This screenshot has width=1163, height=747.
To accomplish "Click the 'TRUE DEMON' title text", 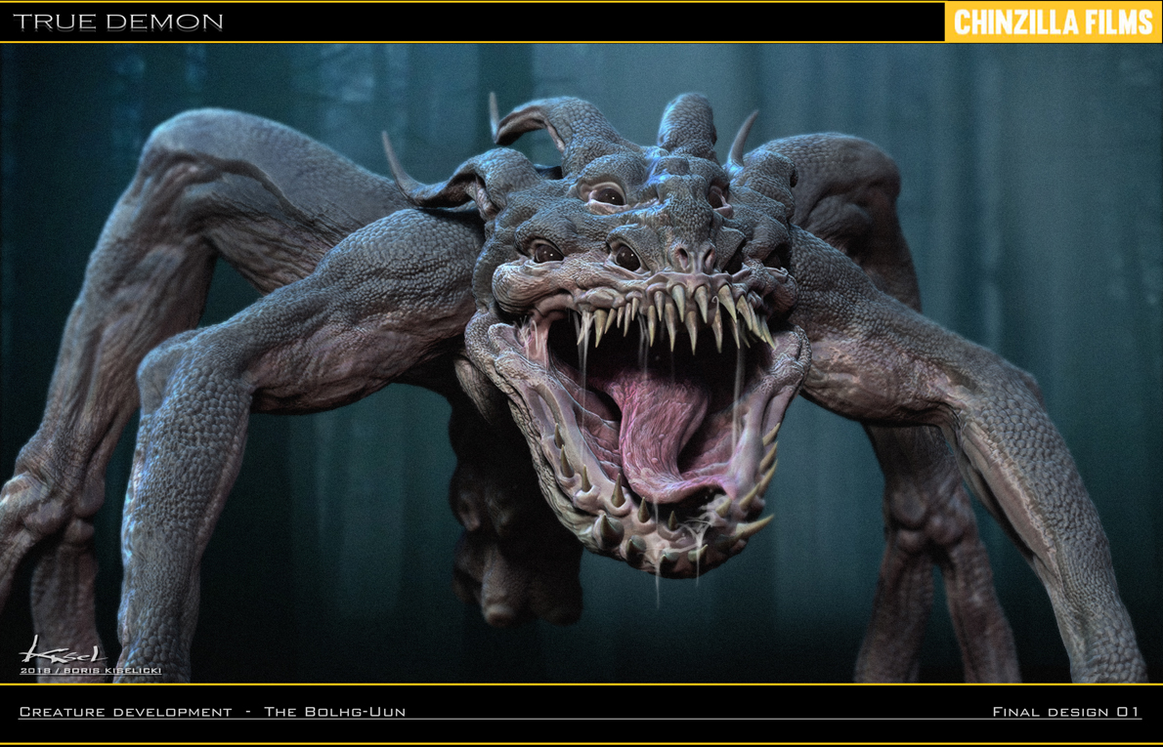I will 118,22.
